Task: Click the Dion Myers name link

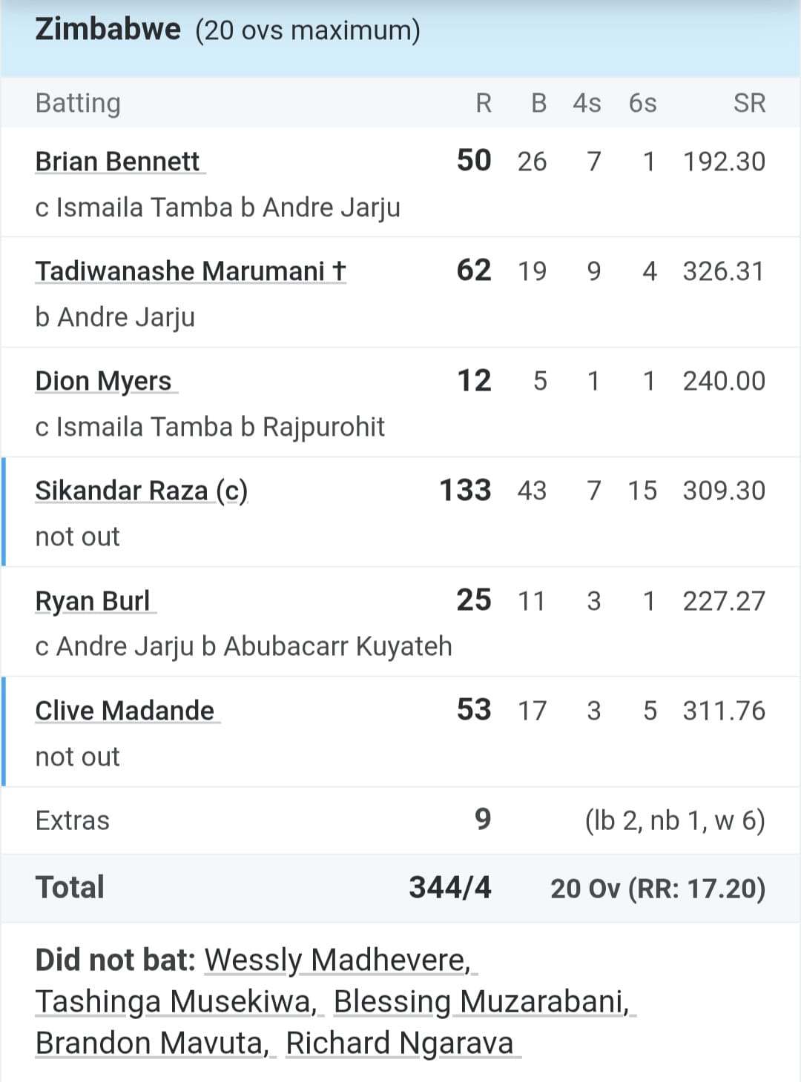Action: pyautogui.click(x=104, y=381)
